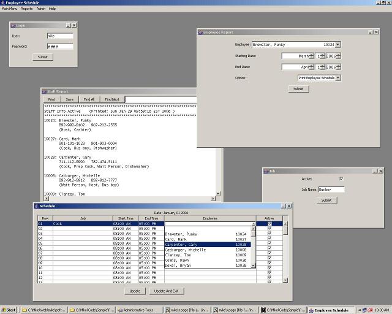Click the Employee column header in Schedule
The image size is (392, 314).
[210, 218]
